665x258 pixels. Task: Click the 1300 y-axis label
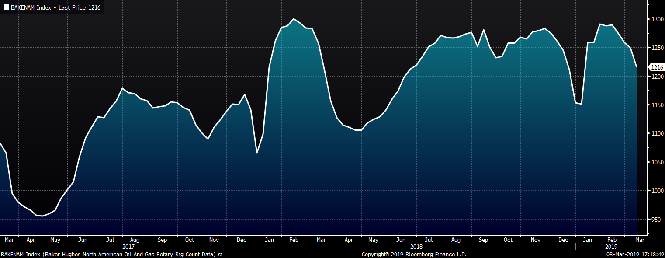(x=658, y=19)
